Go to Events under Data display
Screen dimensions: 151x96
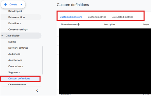pos(12,42)
